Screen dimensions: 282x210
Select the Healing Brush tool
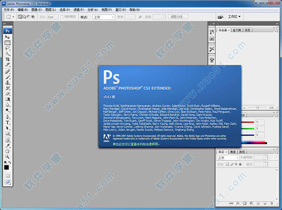click(8, 72)
